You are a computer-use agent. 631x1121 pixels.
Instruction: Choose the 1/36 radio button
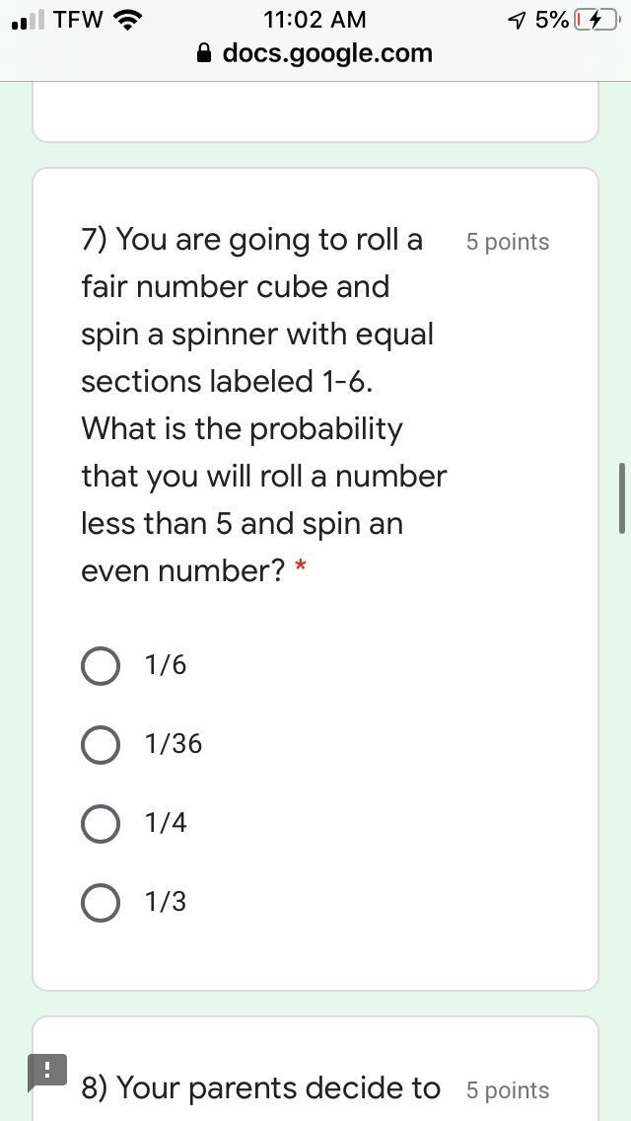(x=101, y=744)
